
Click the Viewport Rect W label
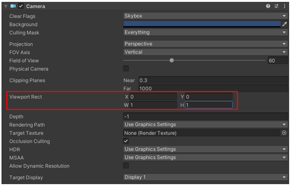126,105
